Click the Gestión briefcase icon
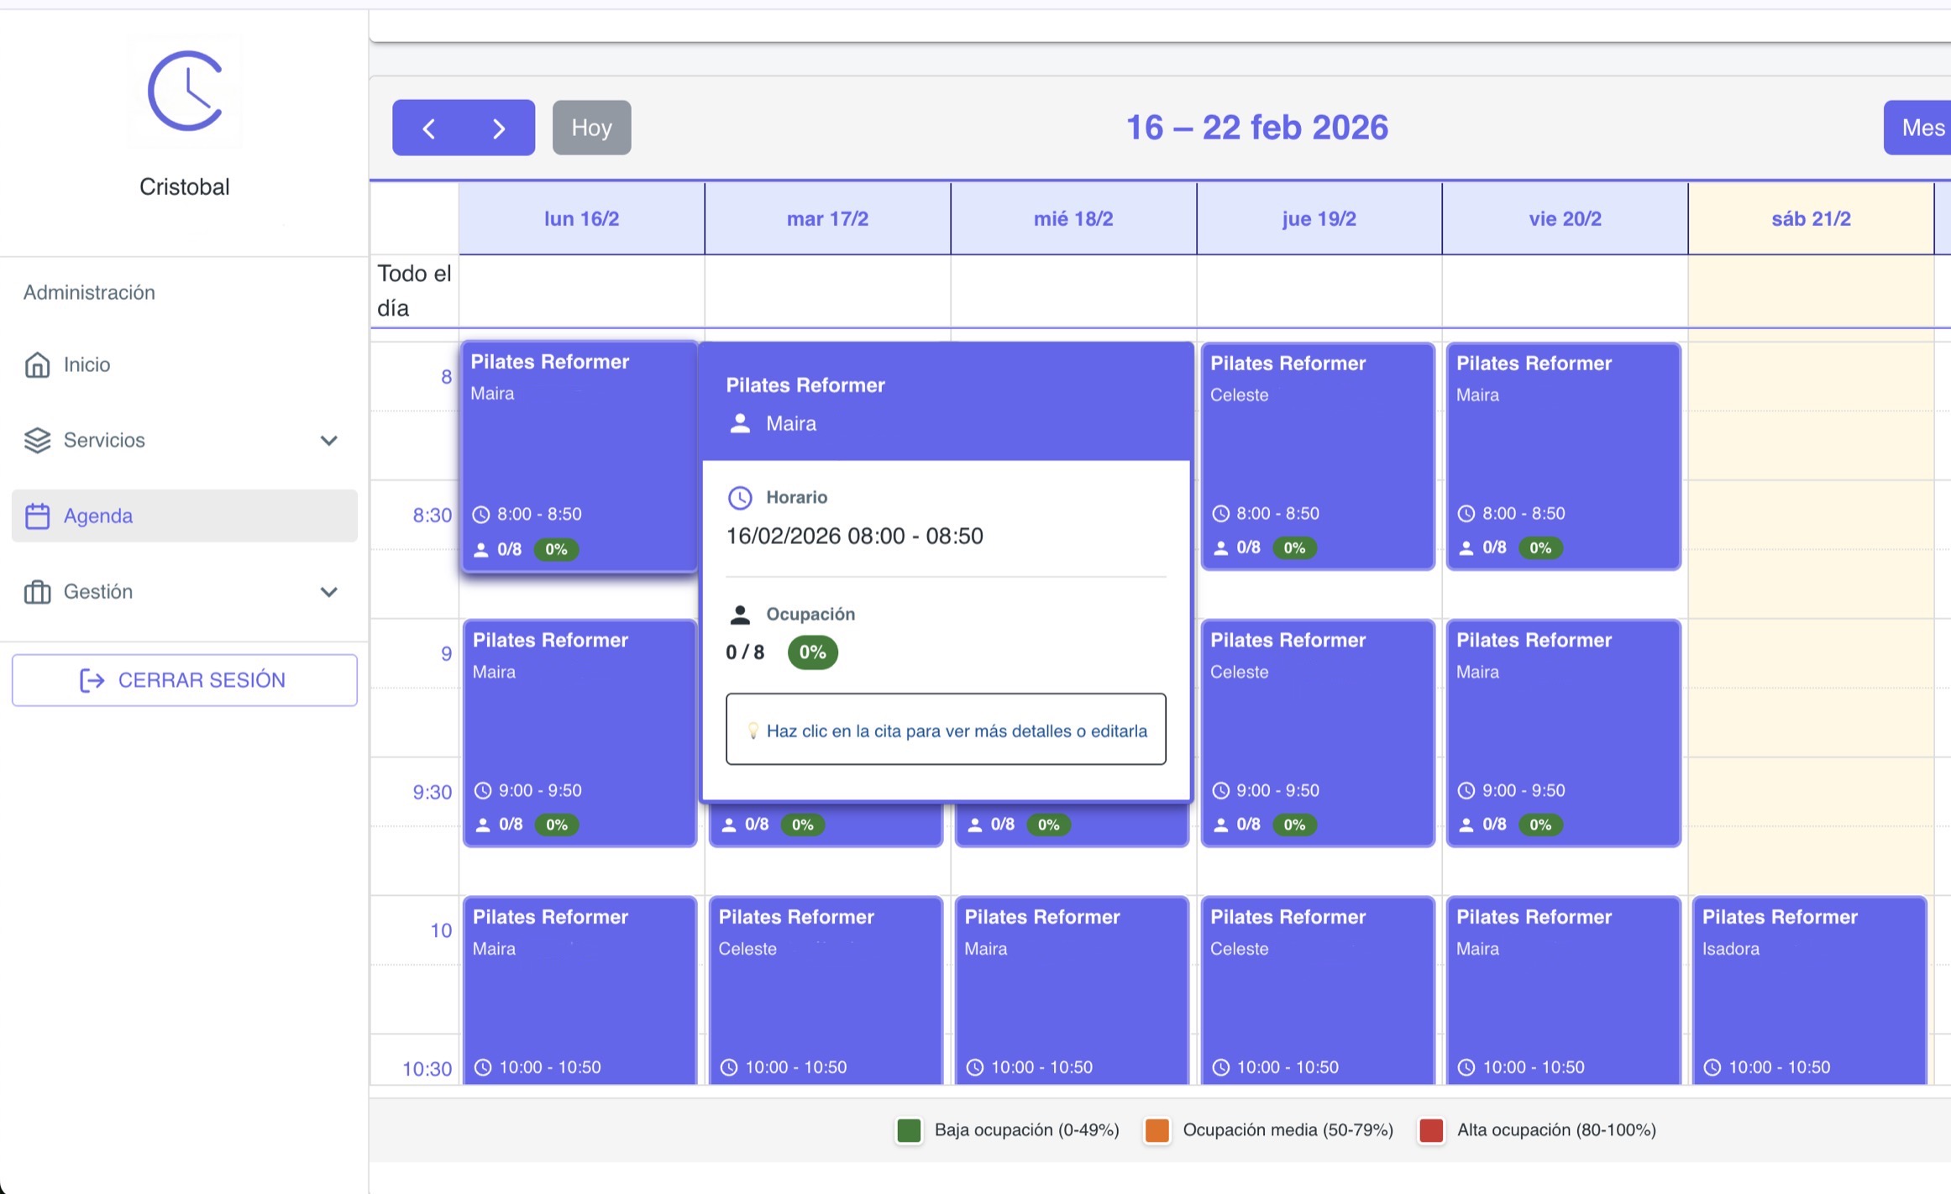Viewport: 1951px width, 1194px height. click(x=37, y=592)
